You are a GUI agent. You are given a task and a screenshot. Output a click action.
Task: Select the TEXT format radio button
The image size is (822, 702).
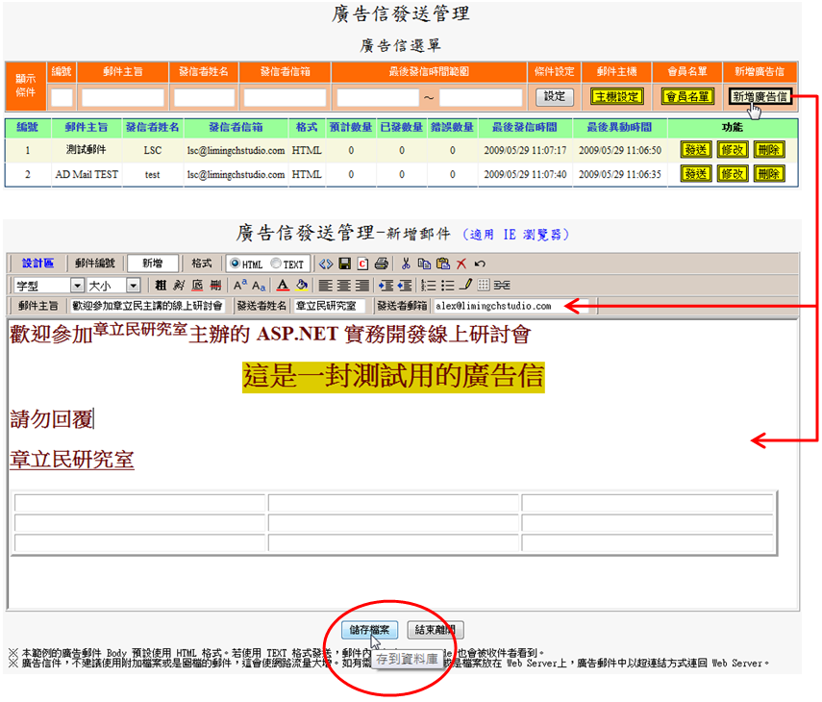(276, 263)
